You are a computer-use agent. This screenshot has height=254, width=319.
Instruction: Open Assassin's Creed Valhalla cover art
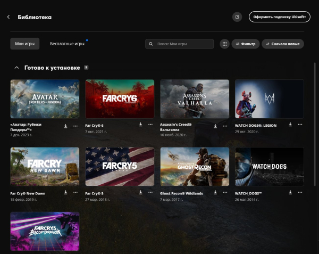point(195,99)
